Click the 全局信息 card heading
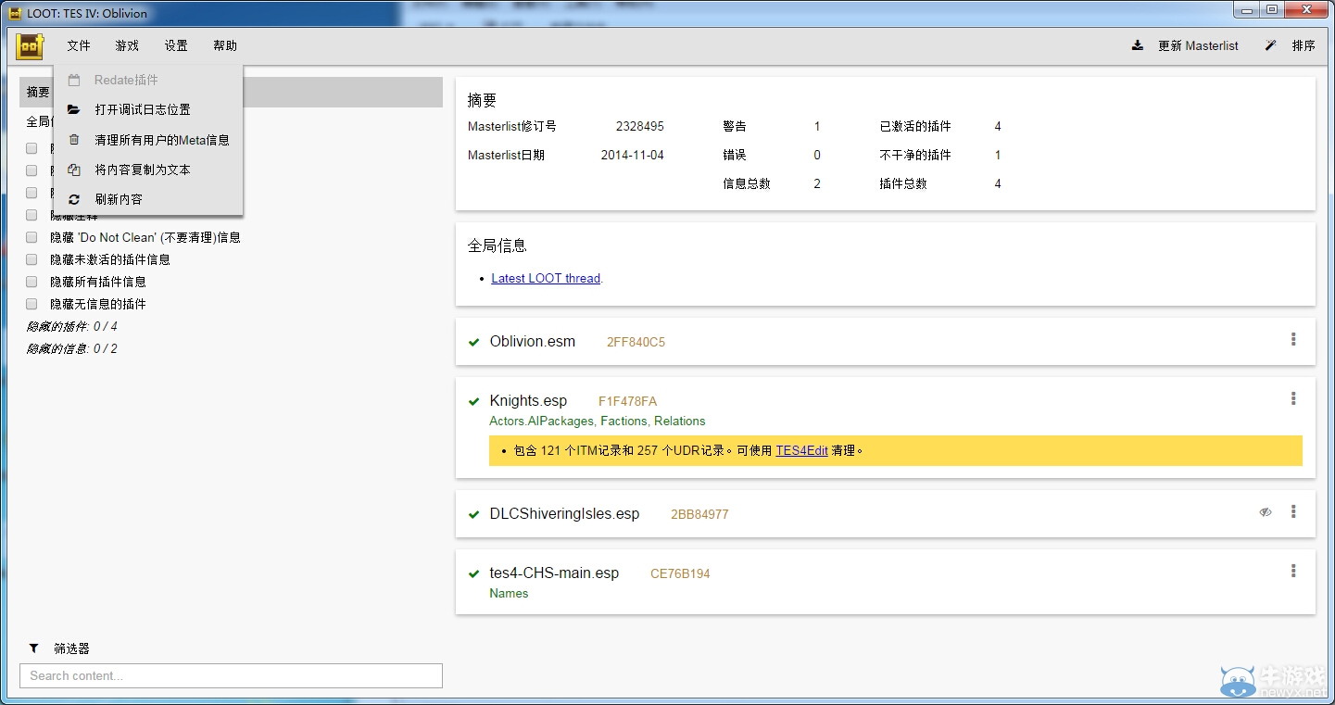This screenshot has height=705, width=1335. pyautogui.click(x=497, y=246)
